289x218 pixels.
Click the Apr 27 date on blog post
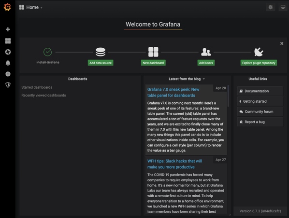tap(221, 160)
